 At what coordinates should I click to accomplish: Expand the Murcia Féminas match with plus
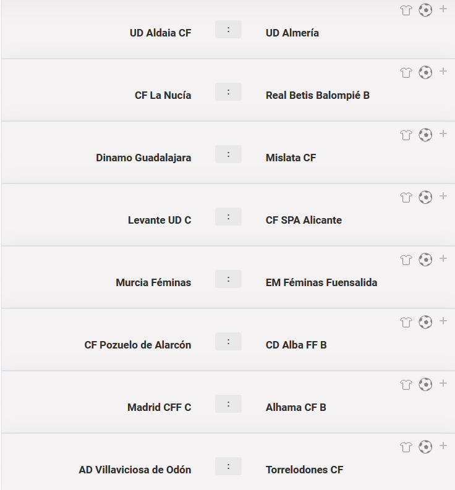tap(443, 259)
